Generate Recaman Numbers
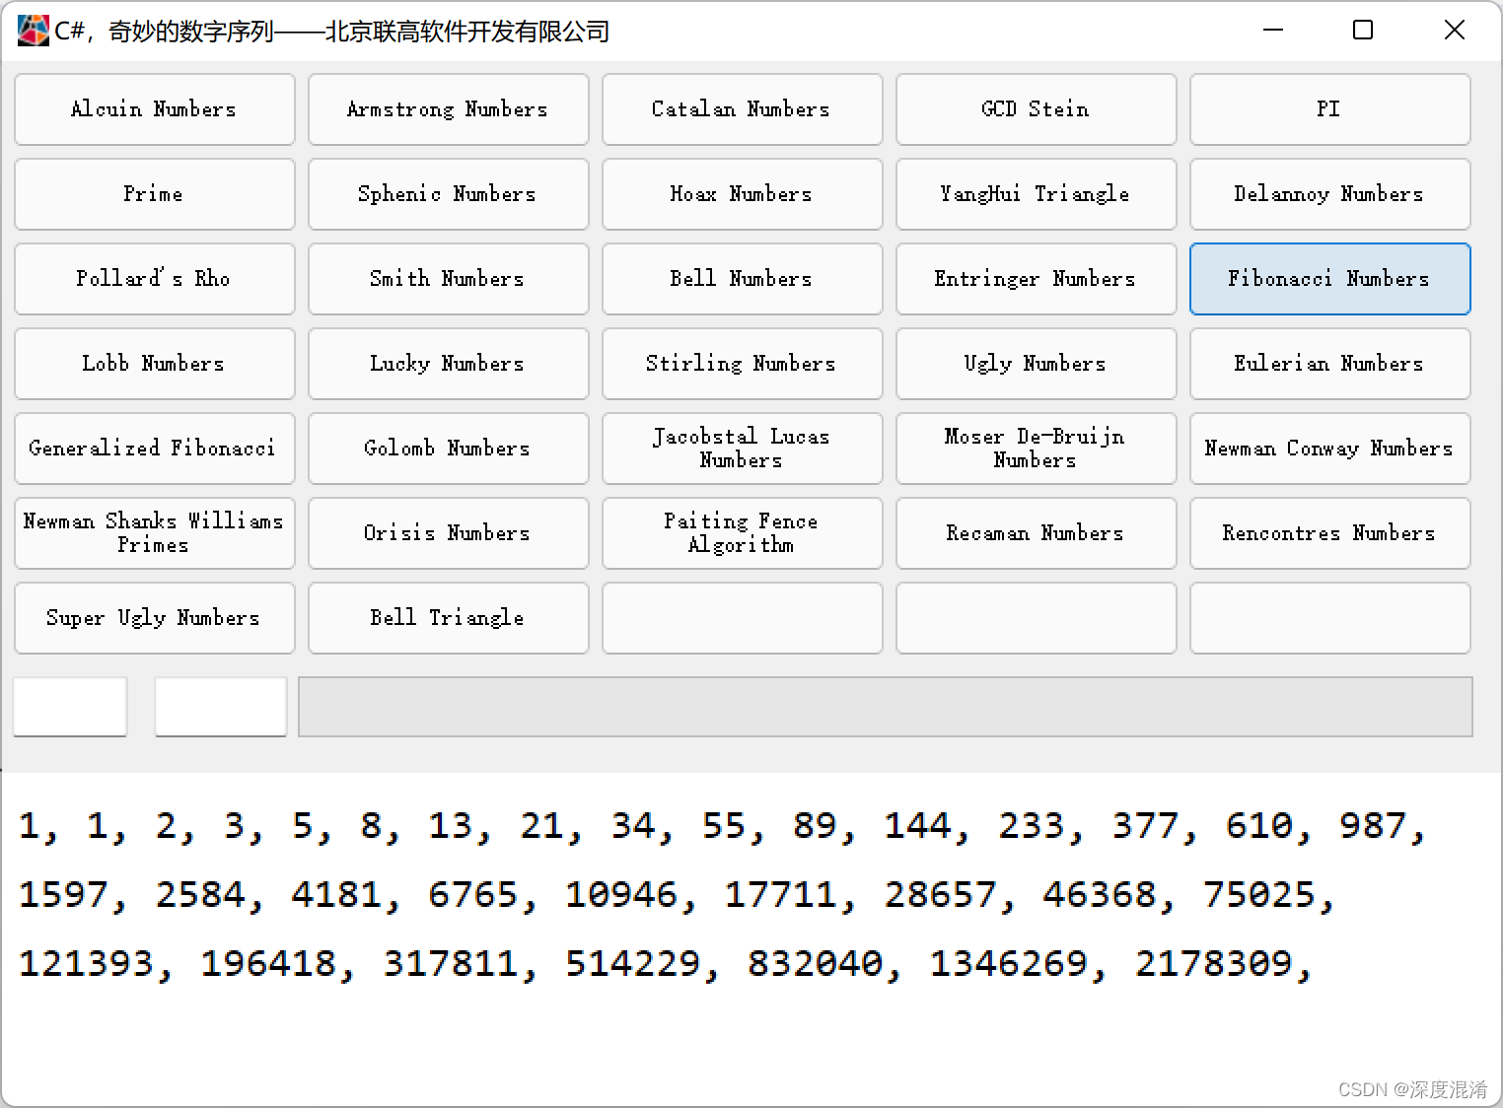The height and width of the screenshot is (1108, 1503). tap(1036, 533)
